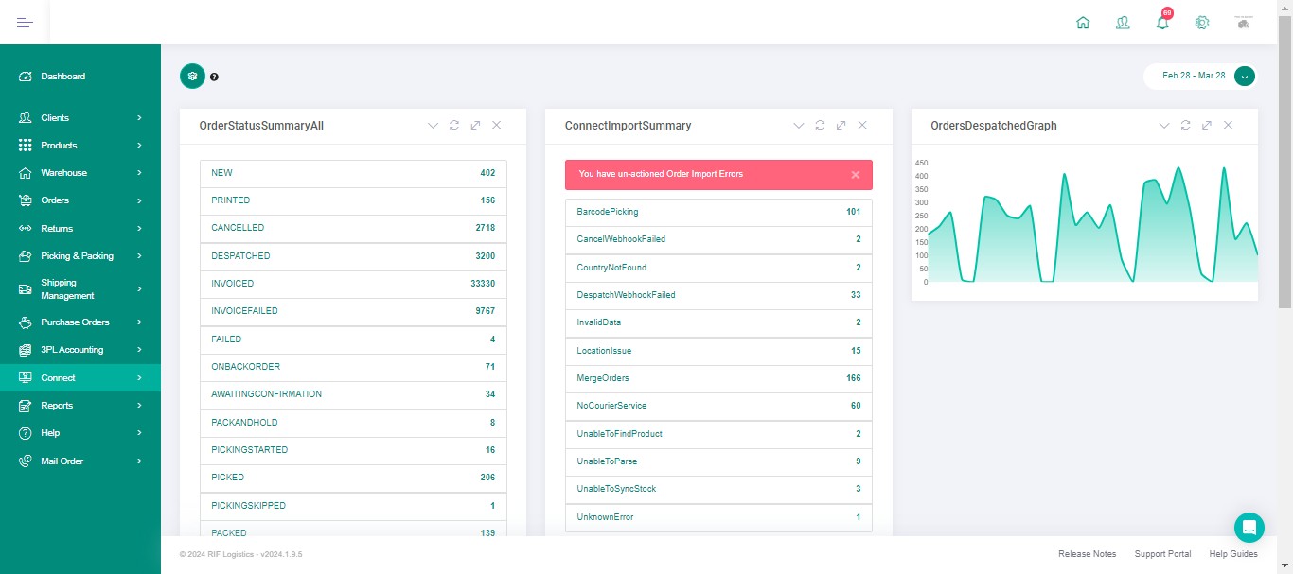The width and height of the screenshot is (1293, 574).
Task: Click the Warehouse icon in sidebar
Action: (26, 173)
